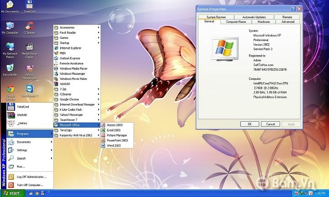Open My Documents desktop icon
The height and width of the screenshot is (197, 329).
[x=10, y=7]
